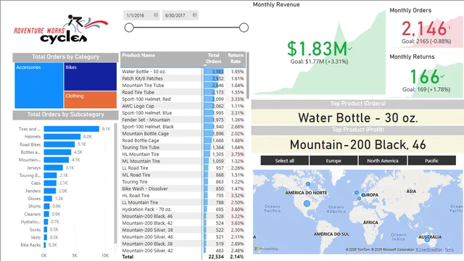
Task: Edit the 1/1/2016 start date field
Action: click(142, 15)
